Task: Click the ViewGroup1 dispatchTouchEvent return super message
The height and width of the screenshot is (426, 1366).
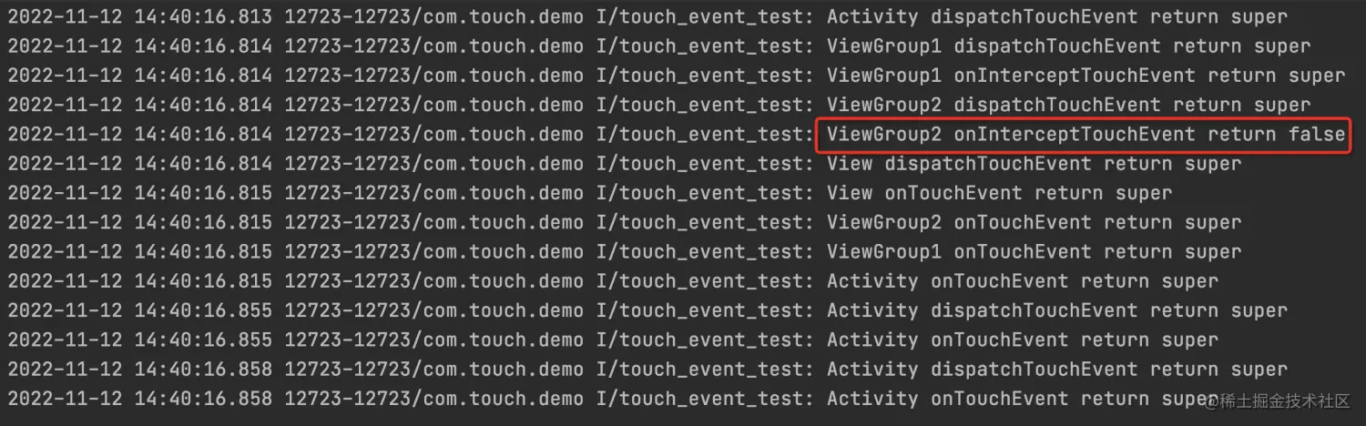Action: (x=1068, y=46)
